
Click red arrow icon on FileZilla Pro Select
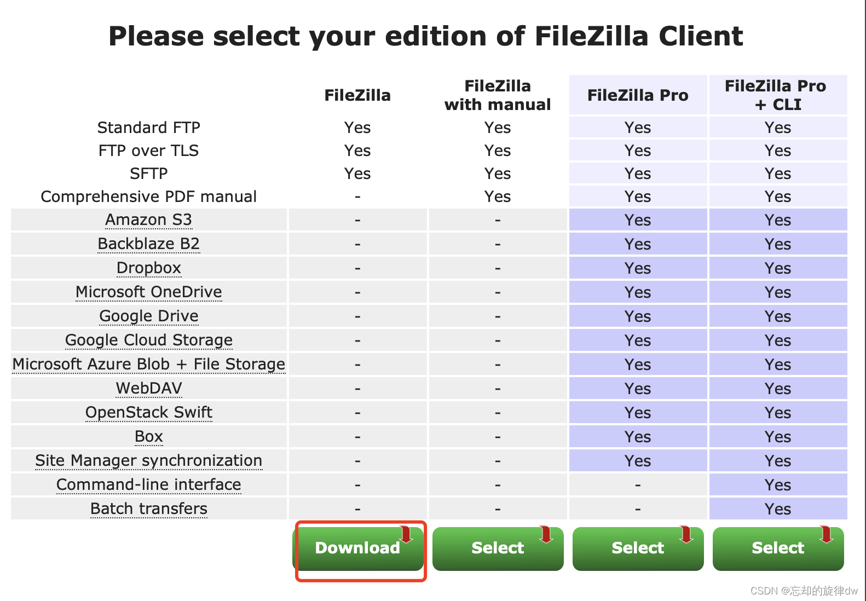pos(686,534)
